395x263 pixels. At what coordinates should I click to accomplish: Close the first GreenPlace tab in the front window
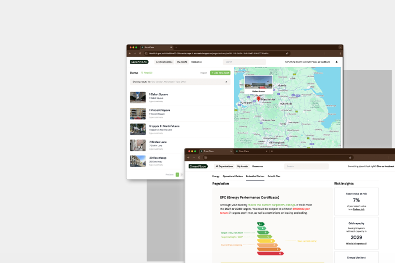(x=231, y=151)
